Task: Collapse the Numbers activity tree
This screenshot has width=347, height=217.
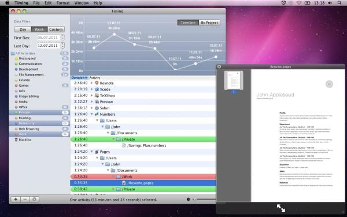Action: (x=91, y=114)
